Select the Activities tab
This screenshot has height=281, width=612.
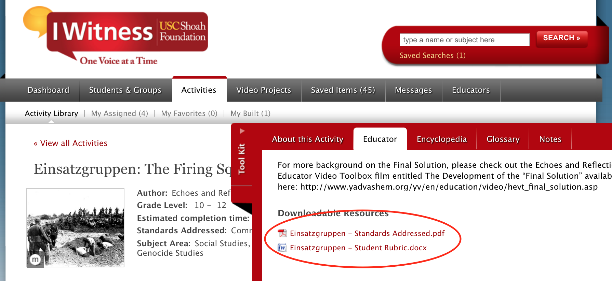(x=199, y=89)
